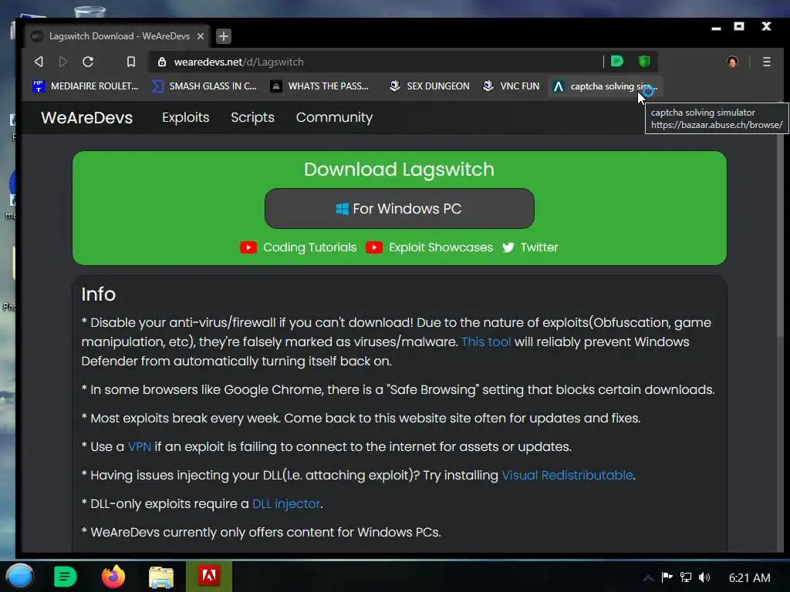Viewport: 790px width, 592px height.
Task: Click the browser forward arrow
Action: click(x=63, y=62)
